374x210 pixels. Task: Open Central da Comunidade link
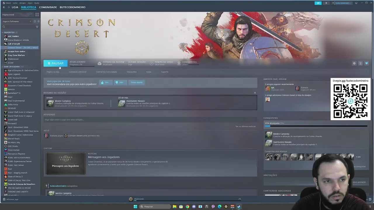click(106, 72)
